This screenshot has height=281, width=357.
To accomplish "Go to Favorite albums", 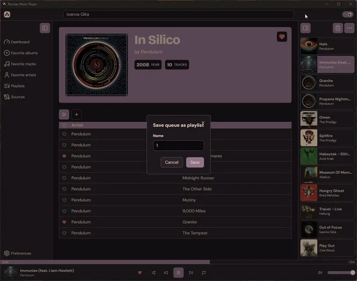I will 21,53.
